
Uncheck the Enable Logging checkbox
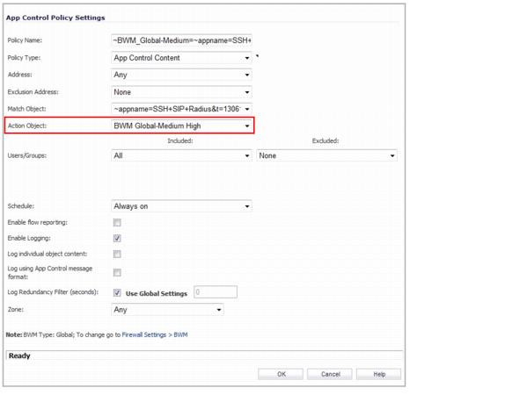click(117, 238)
